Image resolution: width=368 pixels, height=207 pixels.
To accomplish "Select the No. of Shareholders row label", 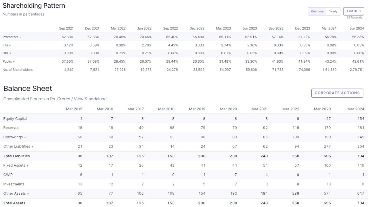I will 18,70.
